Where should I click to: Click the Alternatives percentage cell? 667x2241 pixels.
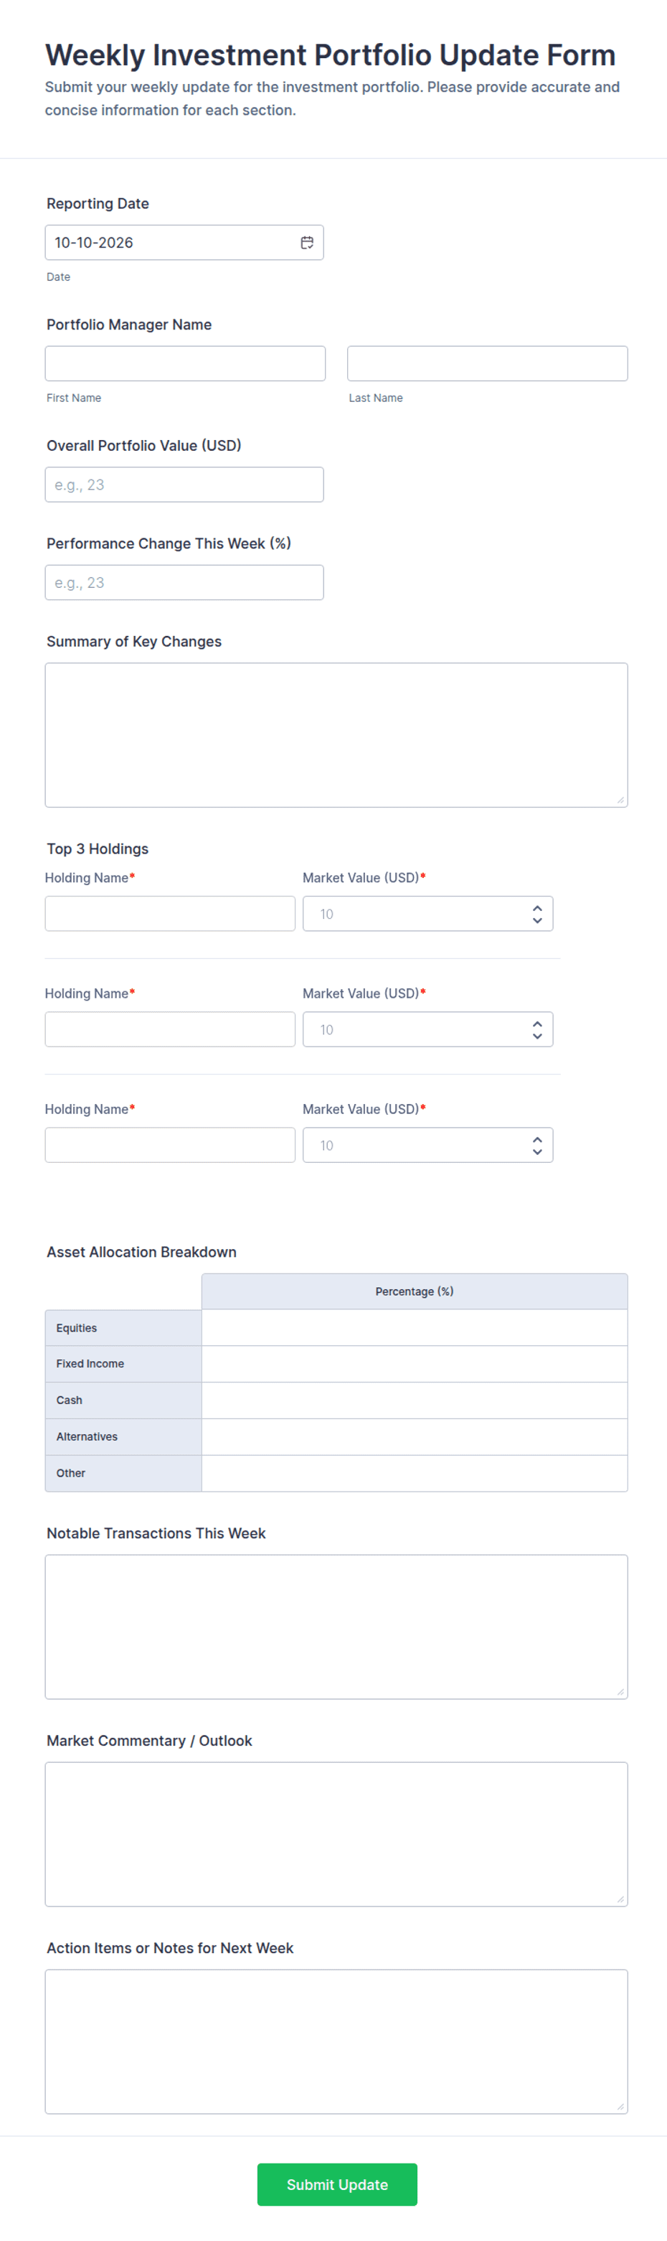coord(415,1437)
